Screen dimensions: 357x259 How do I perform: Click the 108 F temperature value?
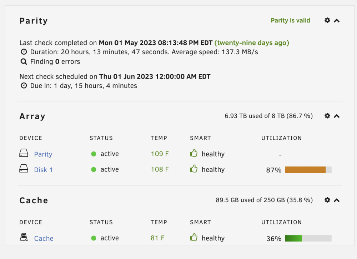(160, 169)
